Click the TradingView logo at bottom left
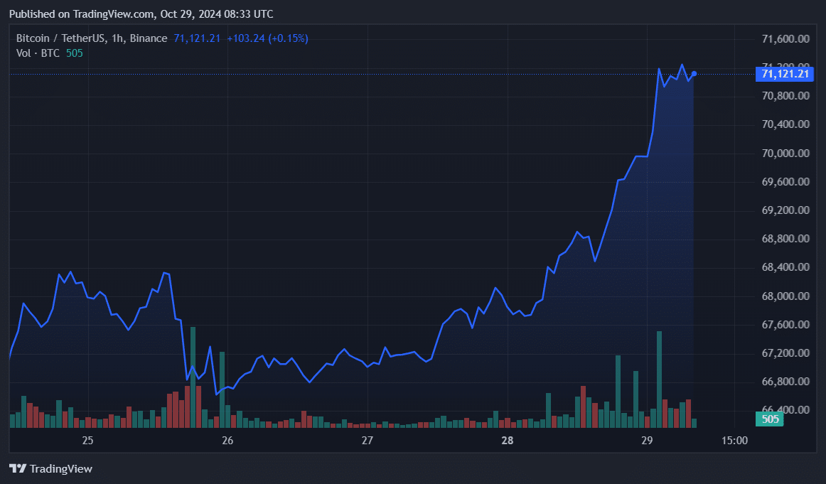Image resolution: width=826 pixels, height=484 pixels. (50, 468)
